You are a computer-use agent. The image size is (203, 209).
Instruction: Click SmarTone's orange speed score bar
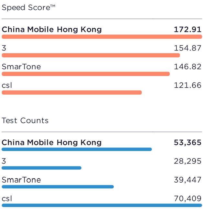point(86,74)
